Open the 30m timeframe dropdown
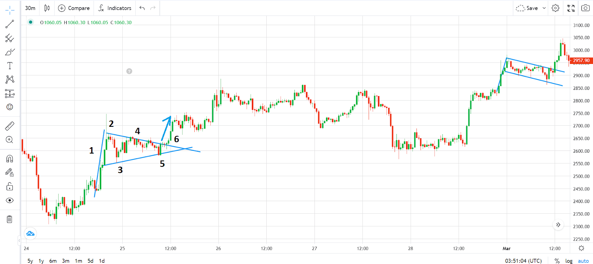This screenshot has height=264, width=593. 30,8
